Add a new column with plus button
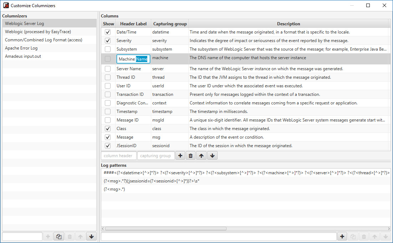Screen dimensions: 393x243 180,156
